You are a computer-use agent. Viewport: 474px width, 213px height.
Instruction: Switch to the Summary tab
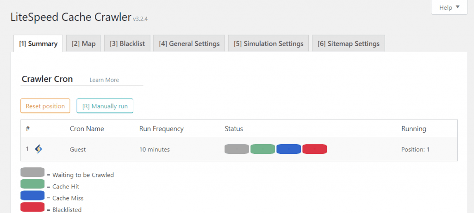click(x=38, y=44)
